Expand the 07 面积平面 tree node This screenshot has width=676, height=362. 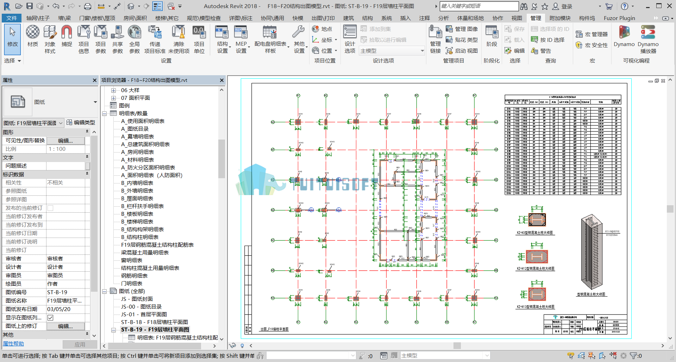113,98
